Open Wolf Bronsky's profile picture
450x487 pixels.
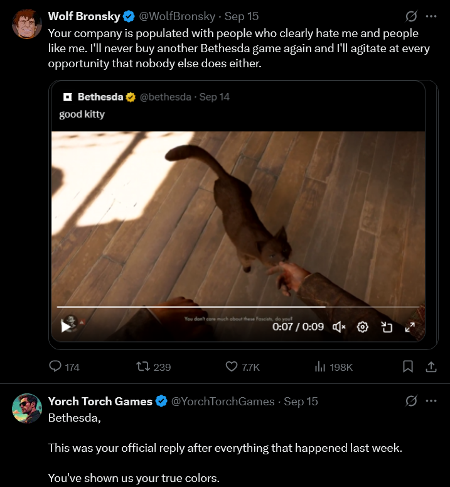[x=27, y=25]
